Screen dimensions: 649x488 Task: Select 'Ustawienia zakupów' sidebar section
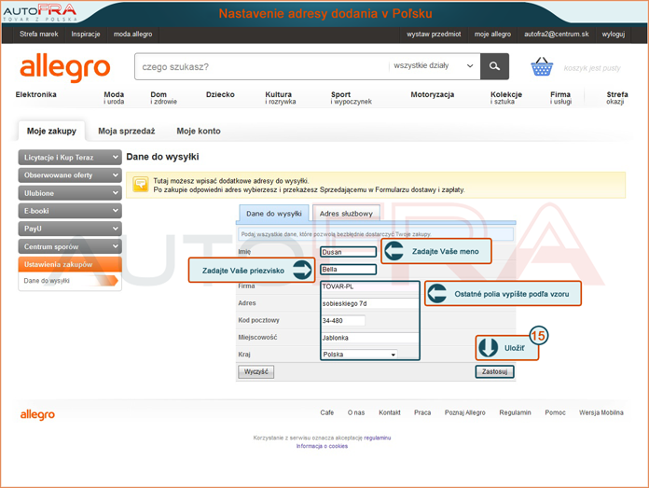(70, 264)
